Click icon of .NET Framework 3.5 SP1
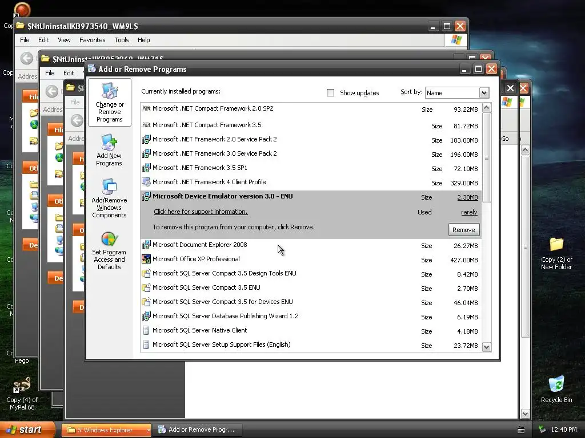The image size is (585, 438). point(146,168)
